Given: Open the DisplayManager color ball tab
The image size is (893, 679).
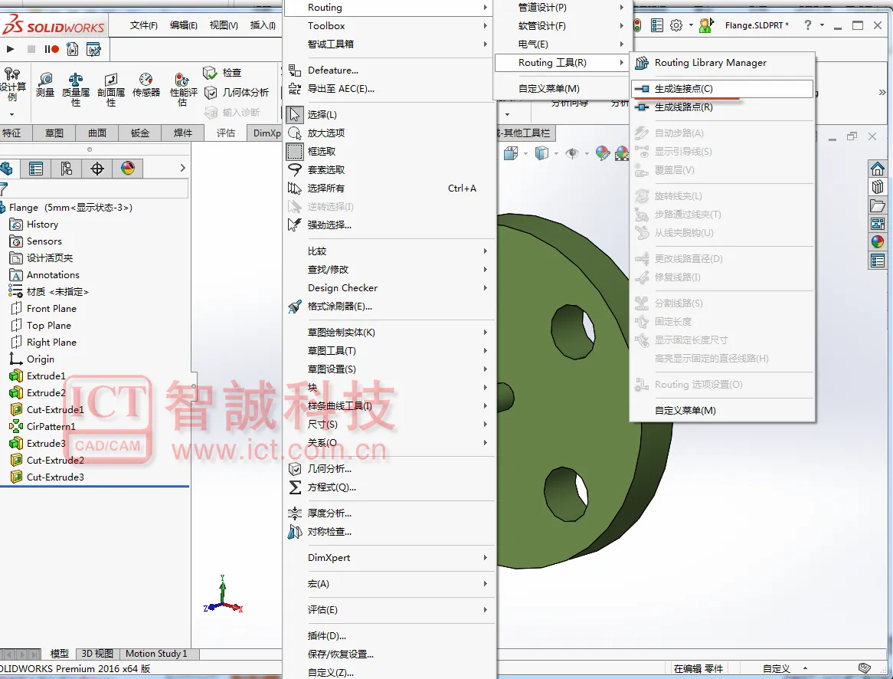Looking at the screenshot, I should 128,168.
